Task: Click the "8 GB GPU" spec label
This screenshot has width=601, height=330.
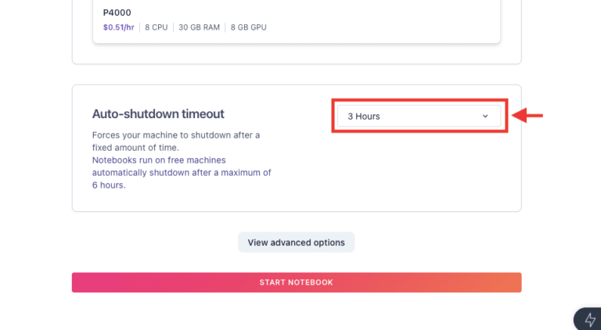Action: point(248,27)
